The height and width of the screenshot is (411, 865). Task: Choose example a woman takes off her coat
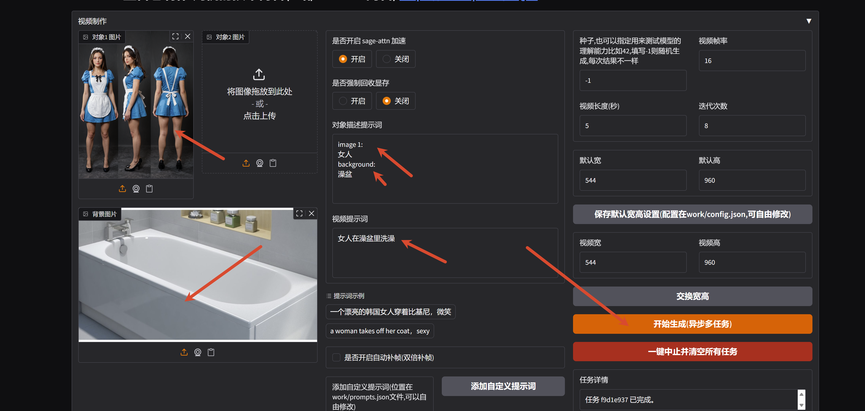pos(380,331)
